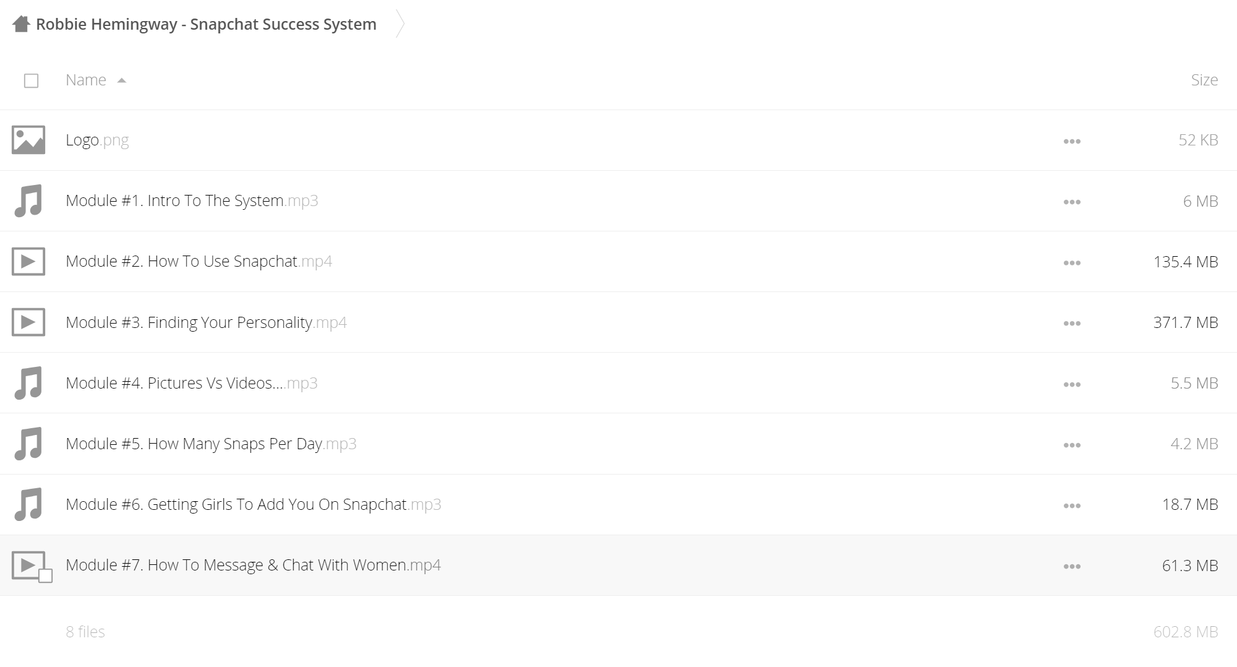1237x667 pixels.
Task: Click the Logo.png image file icon
Action: click(x=28, y=140)
